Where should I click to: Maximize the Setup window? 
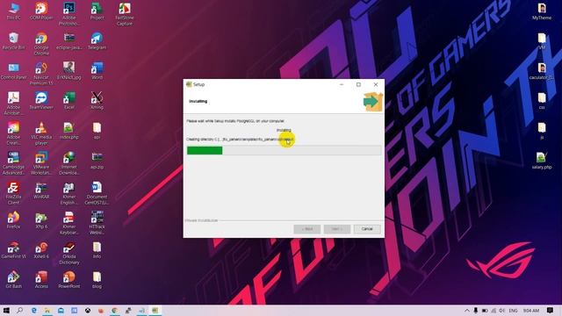[358, 84]
